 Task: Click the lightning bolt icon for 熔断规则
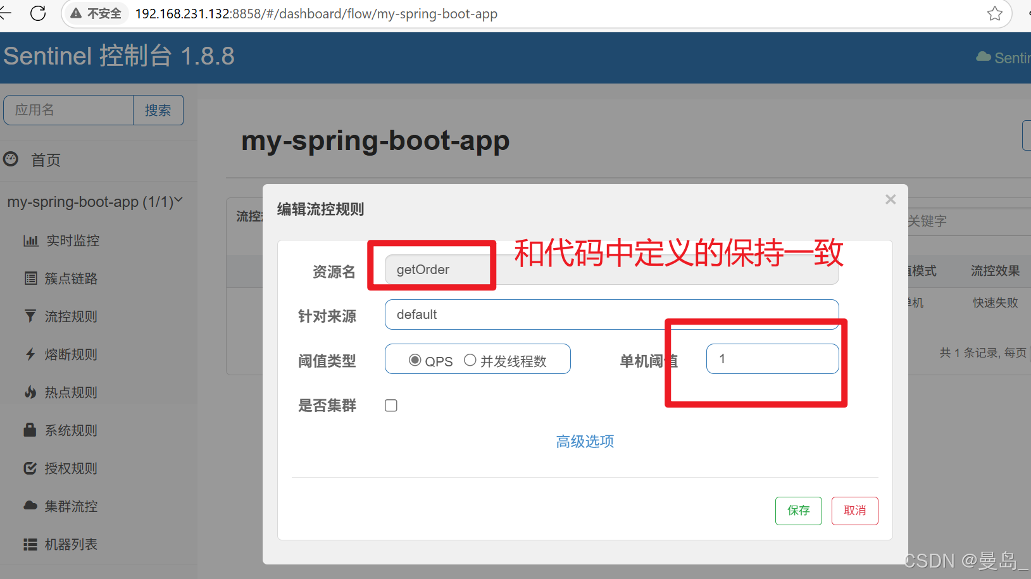pyautogui.click(x=30, y=354)
